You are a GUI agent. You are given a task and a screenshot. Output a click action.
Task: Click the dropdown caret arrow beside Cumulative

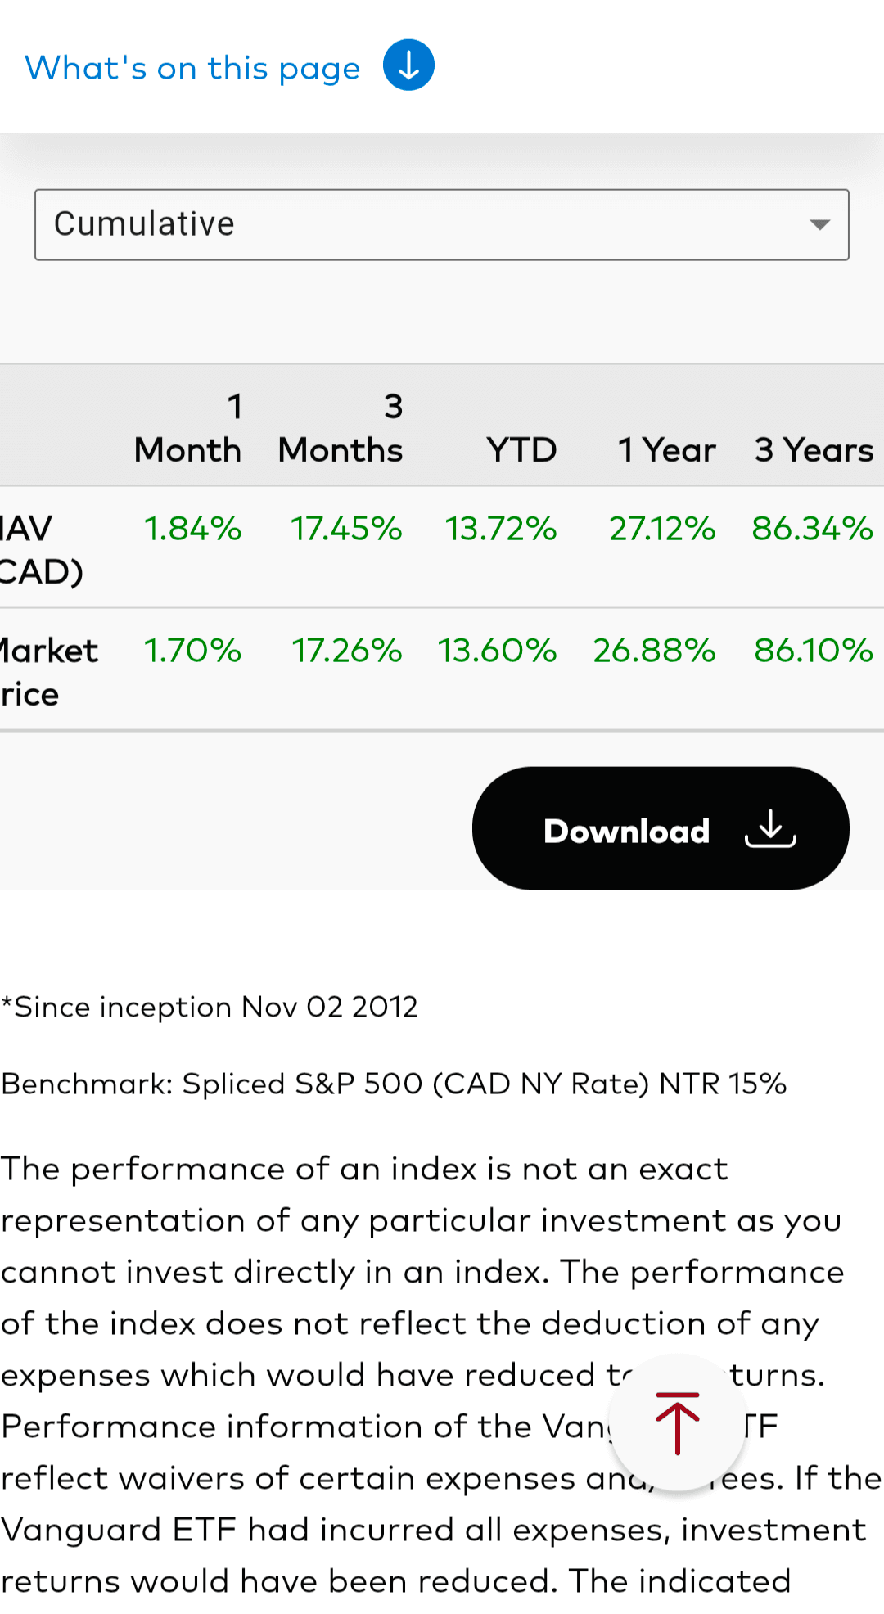coord(819,224)
